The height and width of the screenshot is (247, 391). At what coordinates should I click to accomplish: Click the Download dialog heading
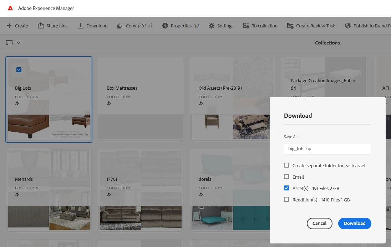coord(298,116)
